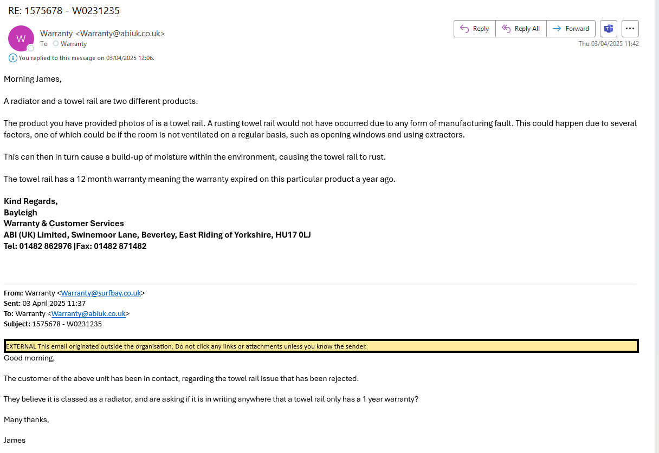The height and width of the screenshot is (453, 659).
Task: Click the presence status circle on the avatar
Action: [x=31, y=48]
